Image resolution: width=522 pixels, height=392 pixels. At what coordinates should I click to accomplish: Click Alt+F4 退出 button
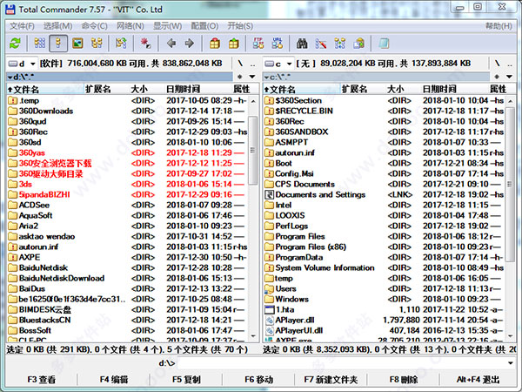click(x=478, y=379)
